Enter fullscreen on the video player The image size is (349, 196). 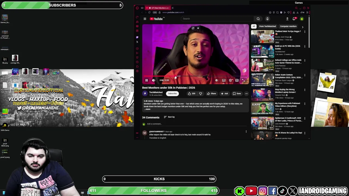point(243,80)
